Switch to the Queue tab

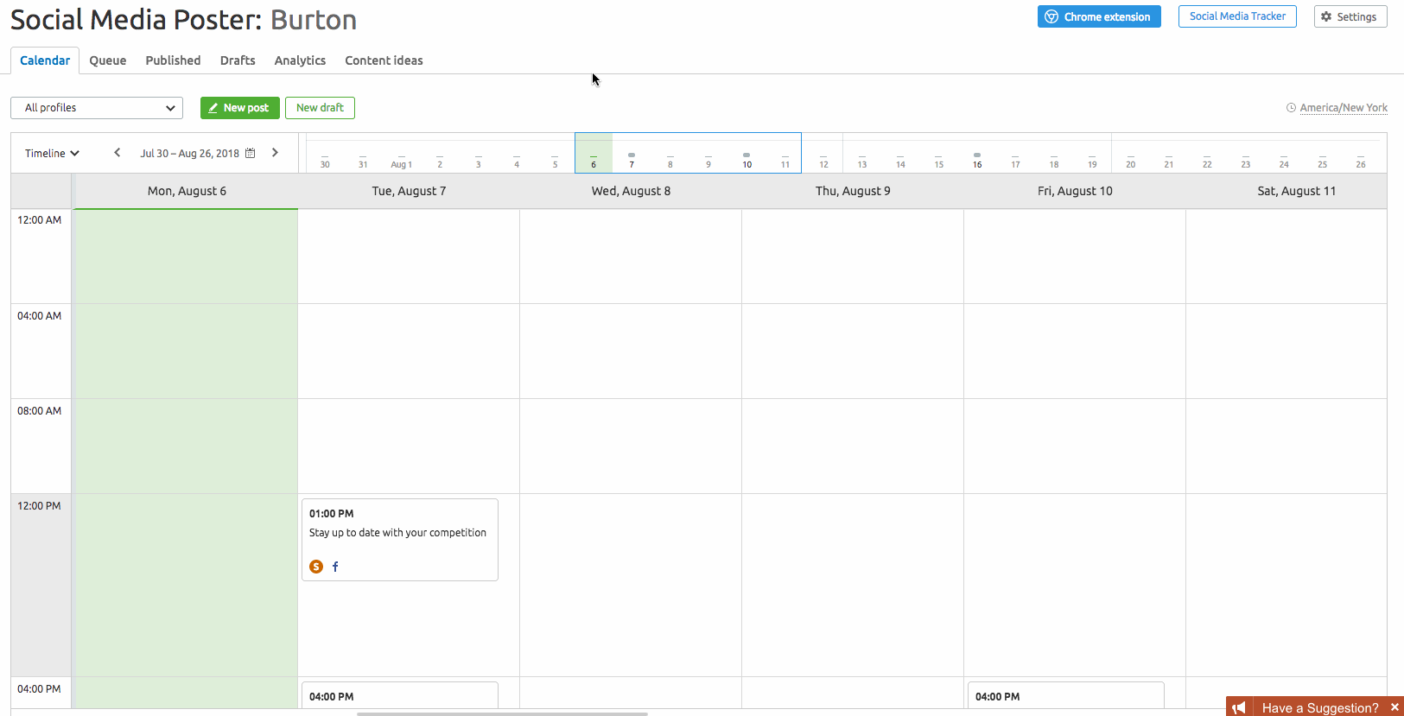pyautogui.click(x=108, y=60)
